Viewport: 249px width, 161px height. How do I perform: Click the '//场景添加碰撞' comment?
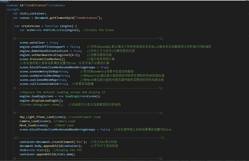[x=83, y=84]
